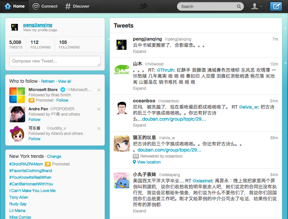The image size is (288, 219).
Task: Open the 7m timestamp on pengjianqing tweet
Action: (x=275, y=39)
